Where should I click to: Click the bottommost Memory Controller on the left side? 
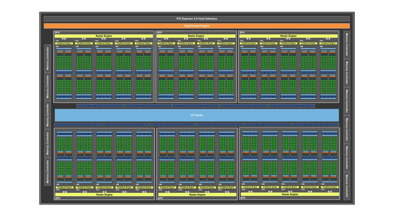(x=48, y=171)
